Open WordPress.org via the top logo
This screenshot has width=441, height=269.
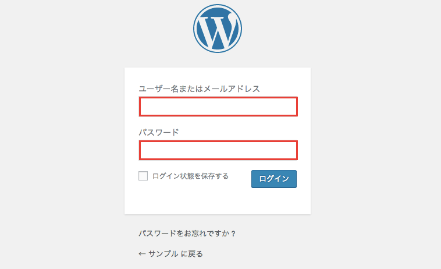[x=218, y=29]
